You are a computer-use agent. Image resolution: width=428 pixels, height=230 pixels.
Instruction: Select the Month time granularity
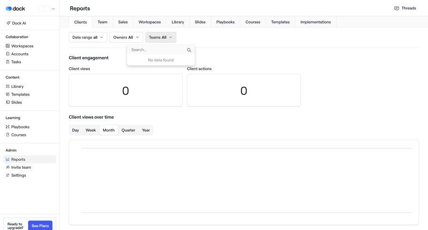point(108,130)
